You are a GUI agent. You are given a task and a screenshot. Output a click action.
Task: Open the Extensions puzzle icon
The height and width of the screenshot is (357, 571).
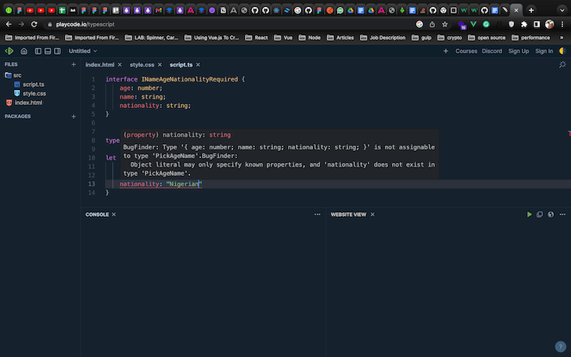pos(524,24)
